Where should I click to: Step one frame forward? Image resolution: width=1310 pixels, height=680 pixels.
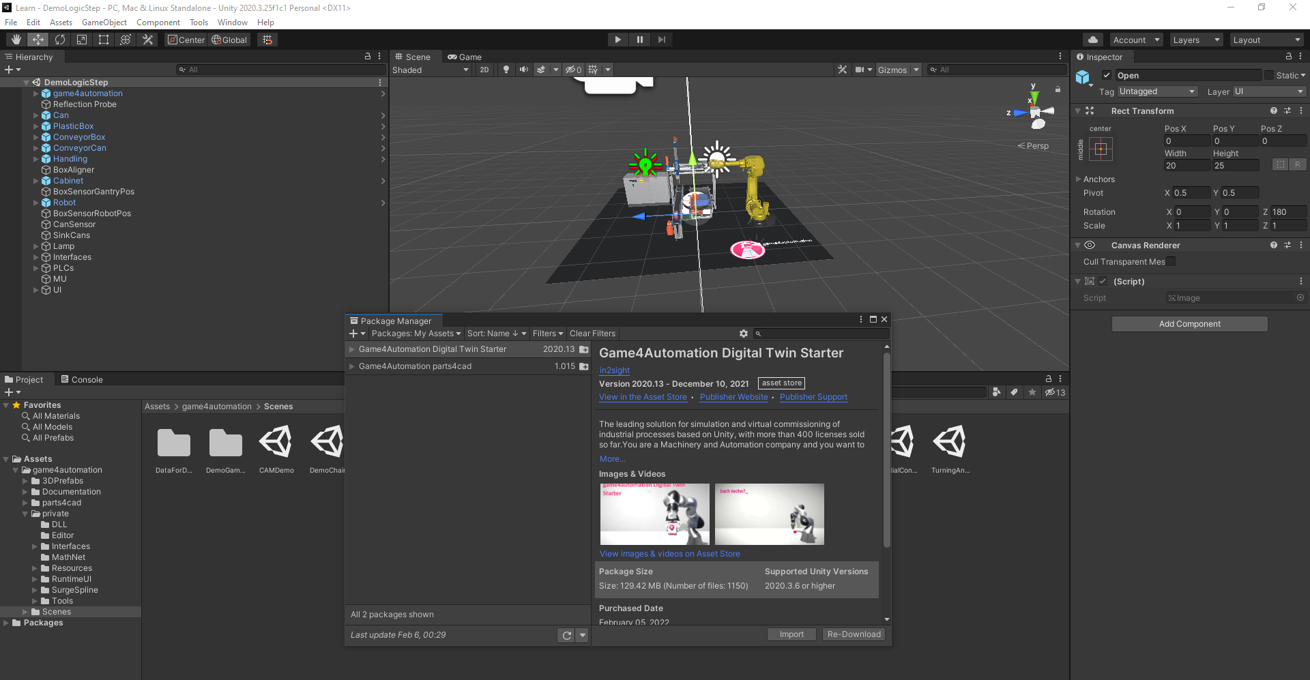point(662,40)
